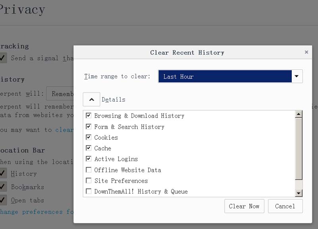Uncheck Form & Search History
Viewport: 318px width, 229px height.
tap(89, 127)
